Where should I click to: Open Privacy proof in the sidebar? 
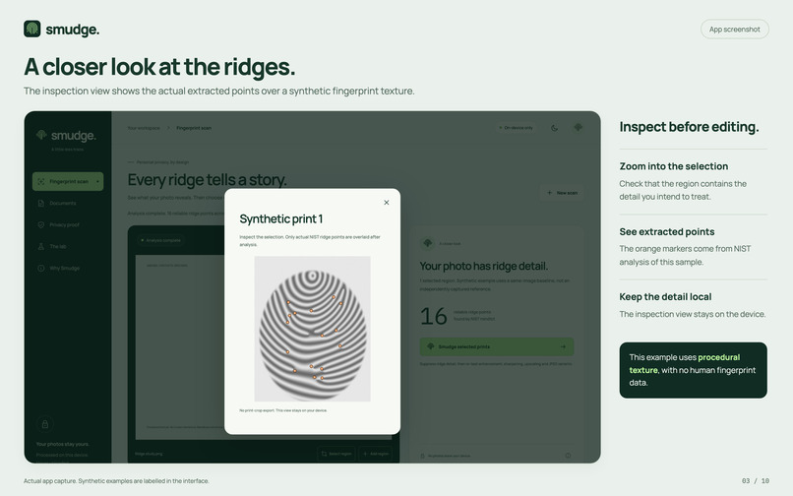64,224
